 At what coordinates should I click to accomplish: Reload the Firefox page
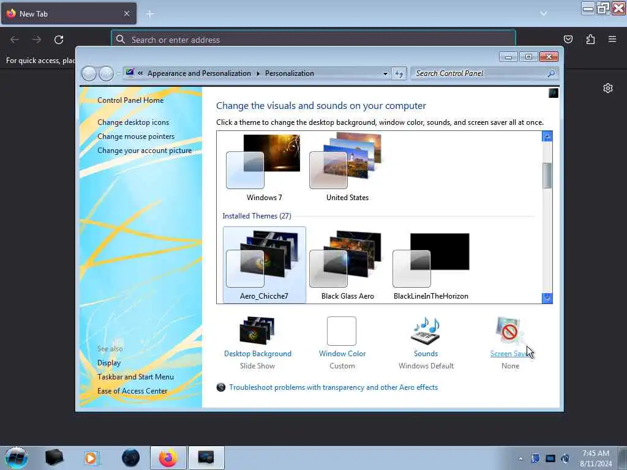point(59,40)
